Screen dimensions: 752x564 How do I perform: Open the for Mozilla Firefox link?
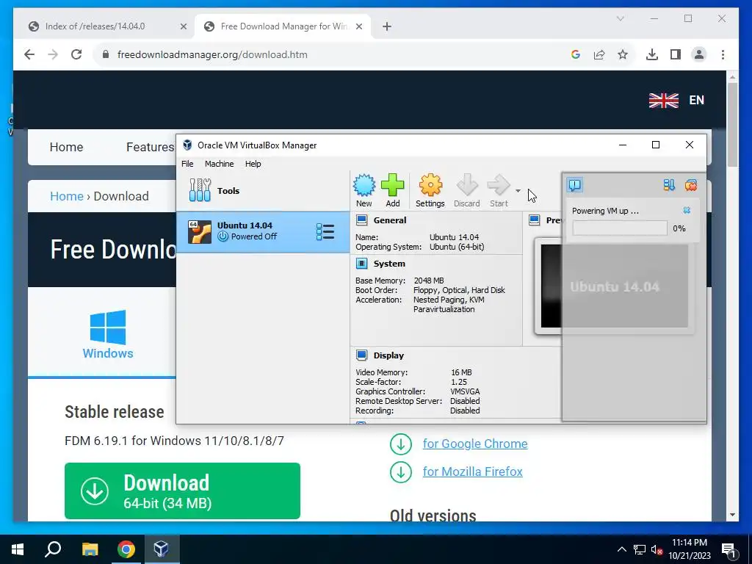[x=472, y=471]
